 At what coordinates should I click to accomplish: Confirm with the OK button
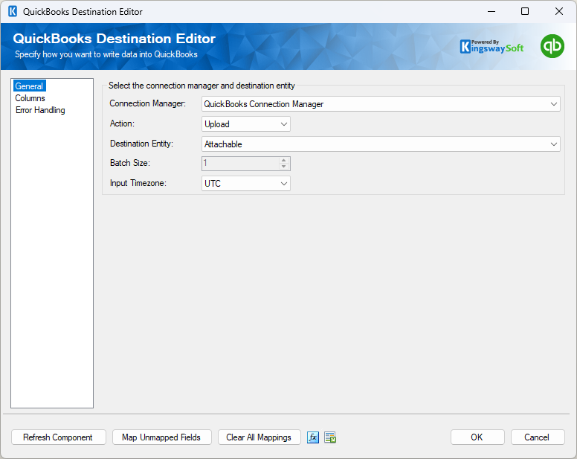[x=477, y=437]
